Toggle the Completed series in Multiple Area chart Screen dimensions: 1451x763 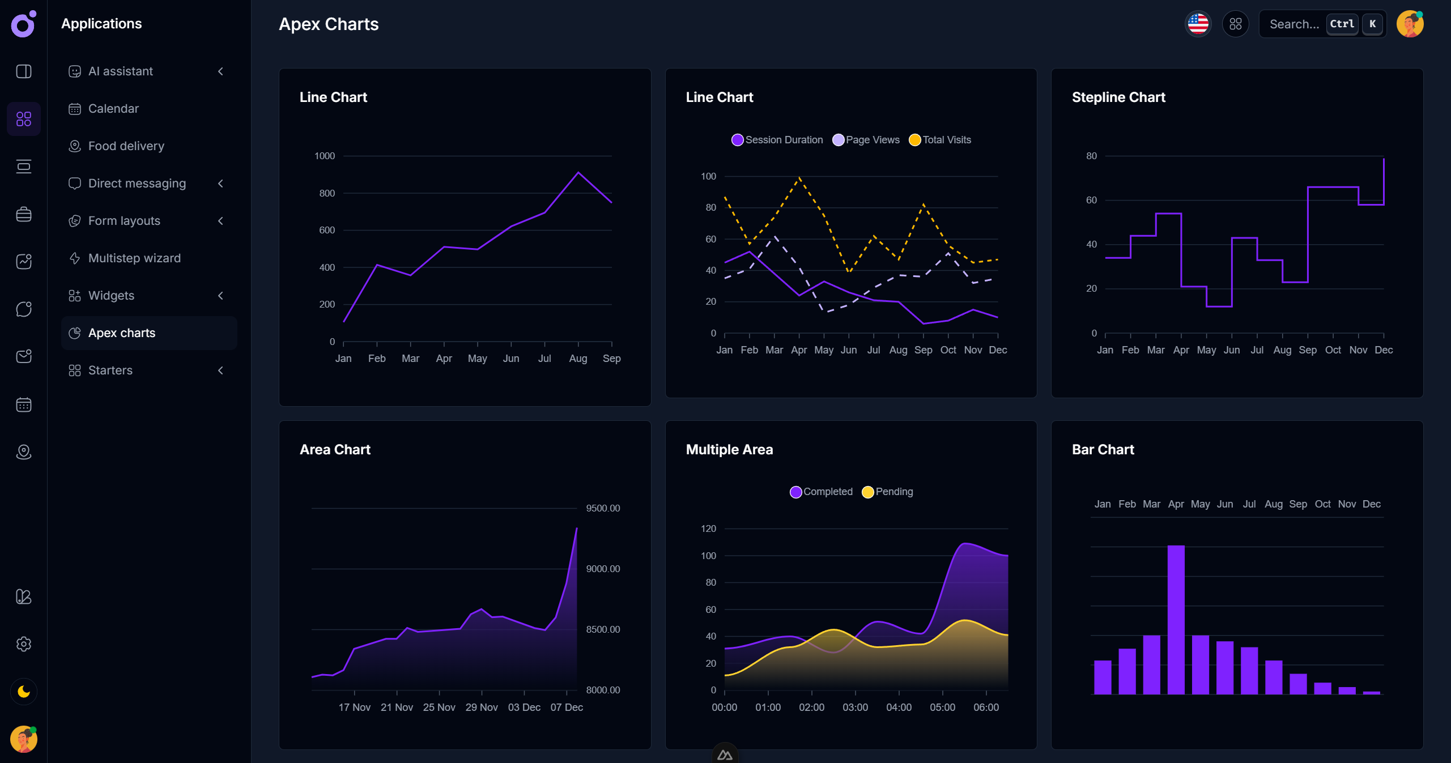click(x=821, y=492)
